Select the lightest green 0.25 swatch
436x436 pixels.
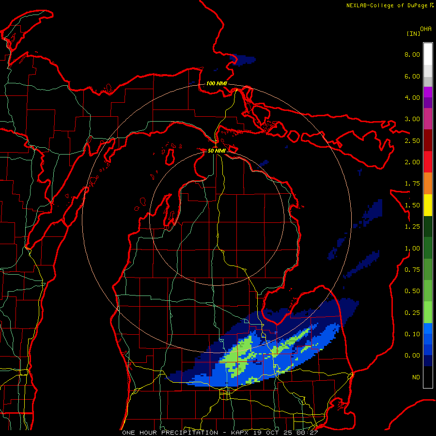click(x=428, y=312)
